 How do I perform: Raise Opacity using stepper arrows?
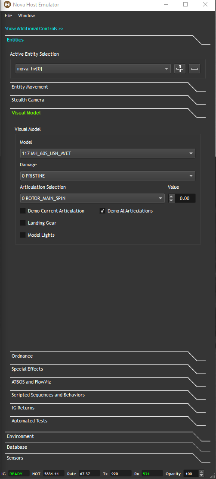[x=201, y=472]
